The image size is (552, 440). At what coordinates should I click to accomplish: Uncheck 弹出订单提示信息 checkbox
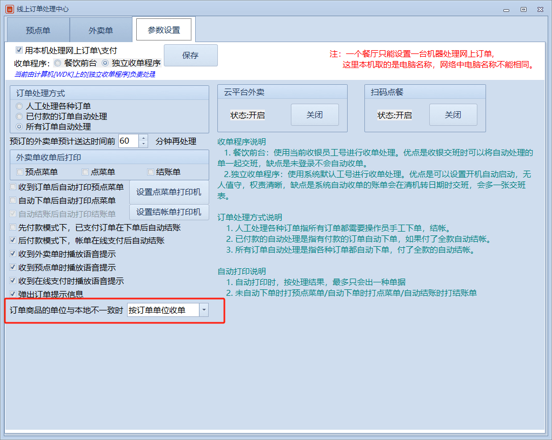14,294
